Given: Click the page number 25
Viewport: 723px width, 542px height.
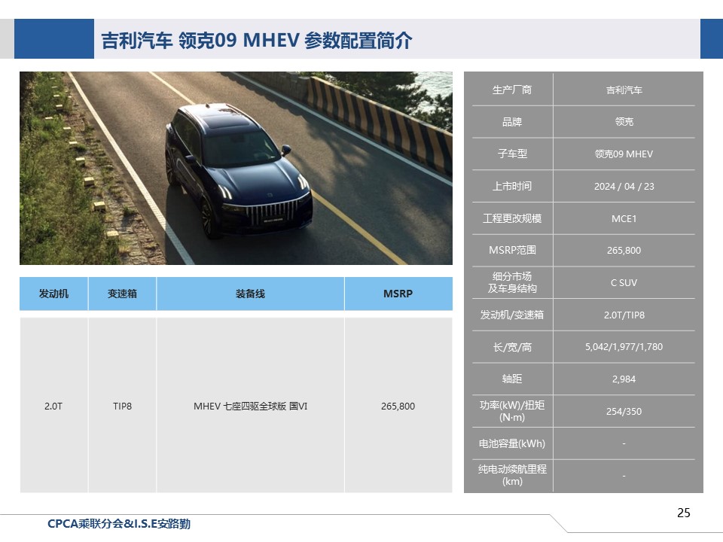Looking at the screenshot, I should point(684,513).
